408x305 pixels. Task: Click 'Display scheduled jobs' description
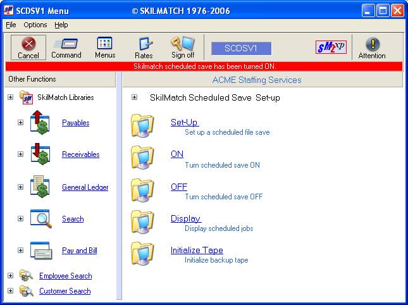tap(219, 228)
